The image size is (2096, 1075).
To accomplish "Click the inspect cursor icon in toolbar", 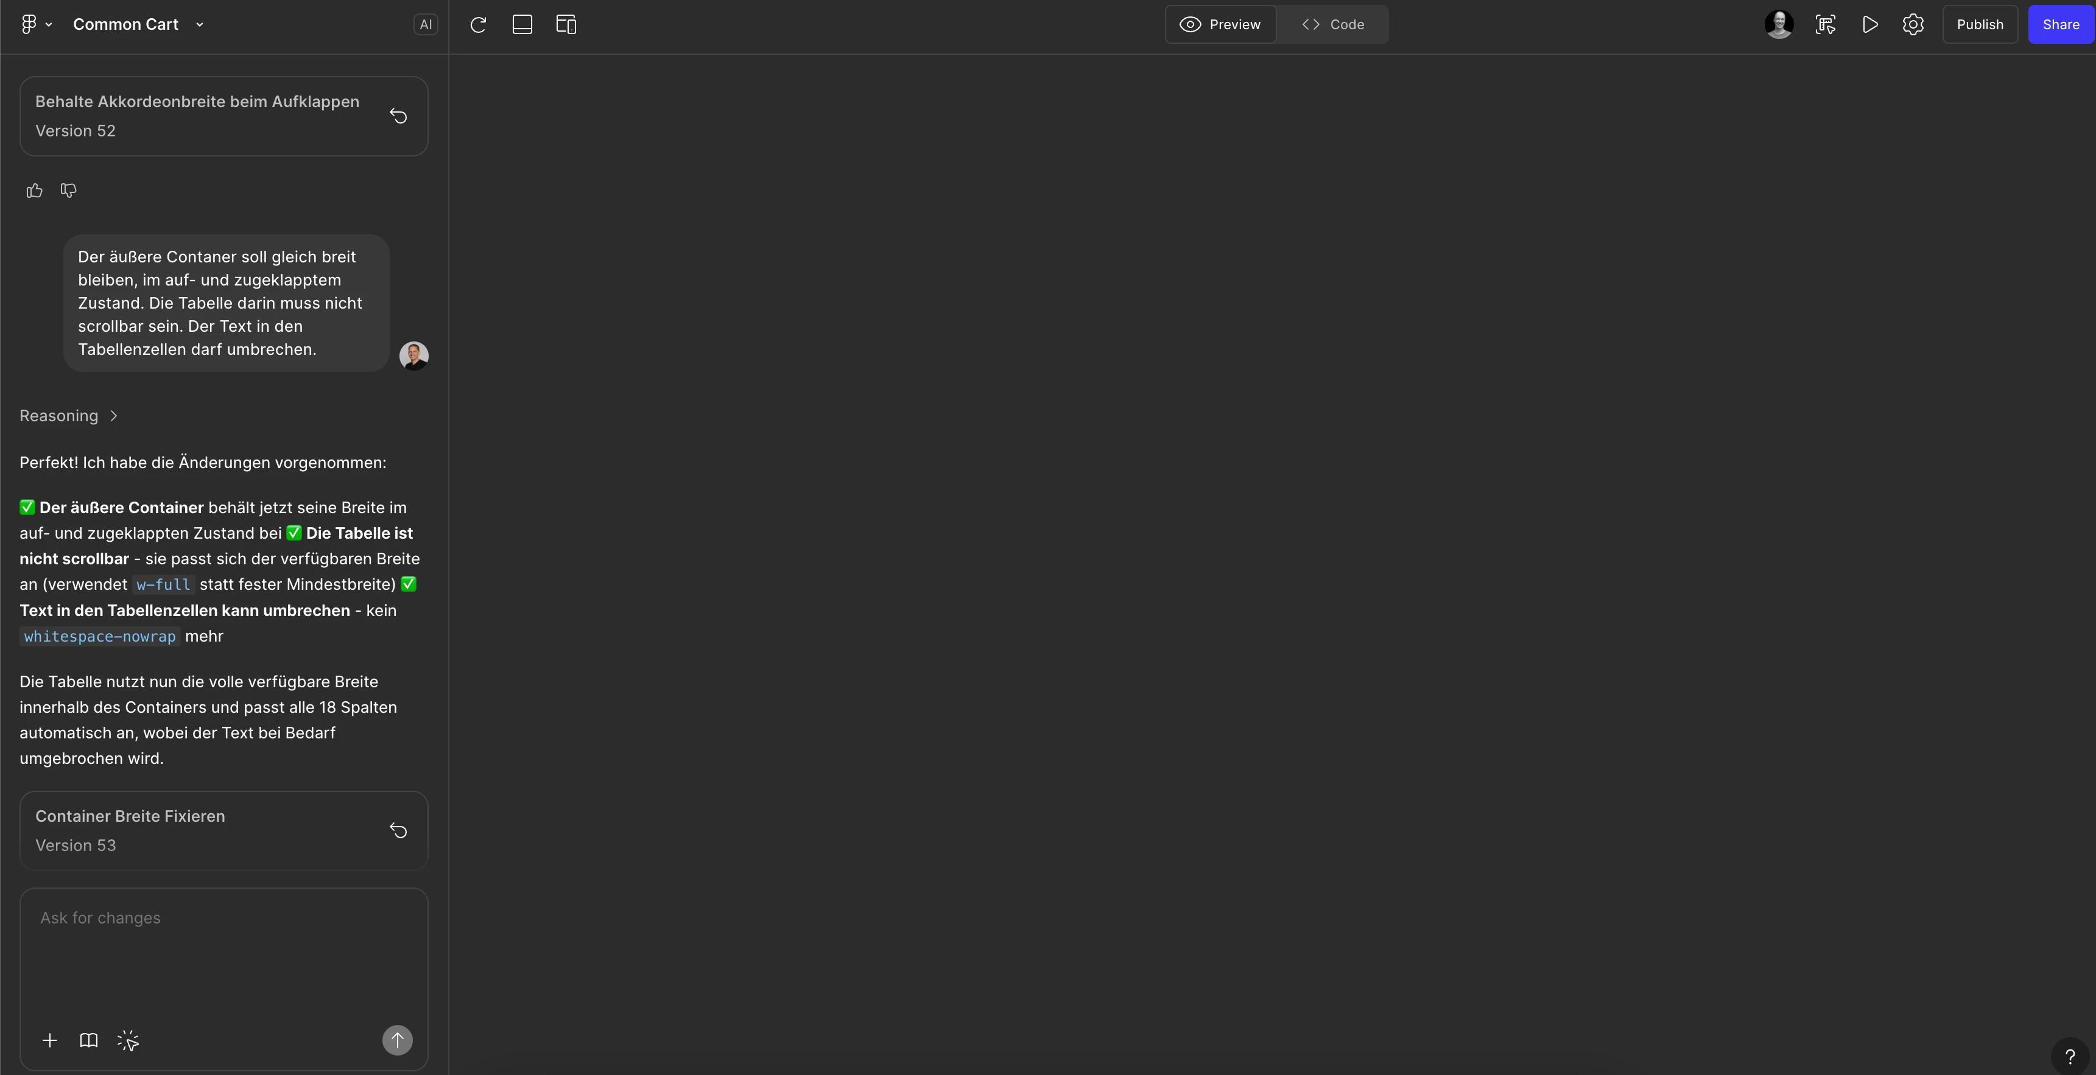I will 1825,24.
